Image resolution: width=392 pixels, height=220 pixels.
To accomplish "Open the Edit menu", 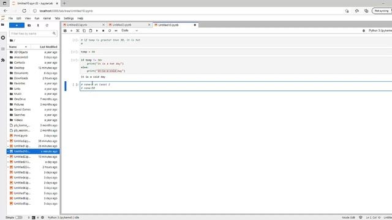I will click(19, 18).
